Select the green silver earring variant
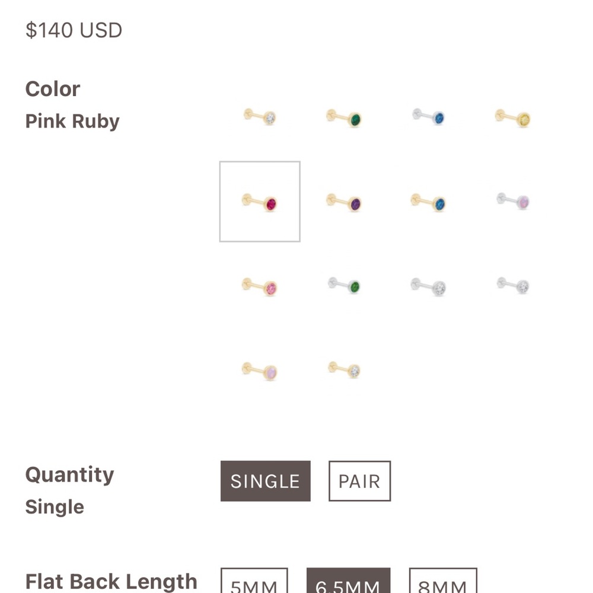The width and height of the screenshot is (593, 593). click(346, 286)
